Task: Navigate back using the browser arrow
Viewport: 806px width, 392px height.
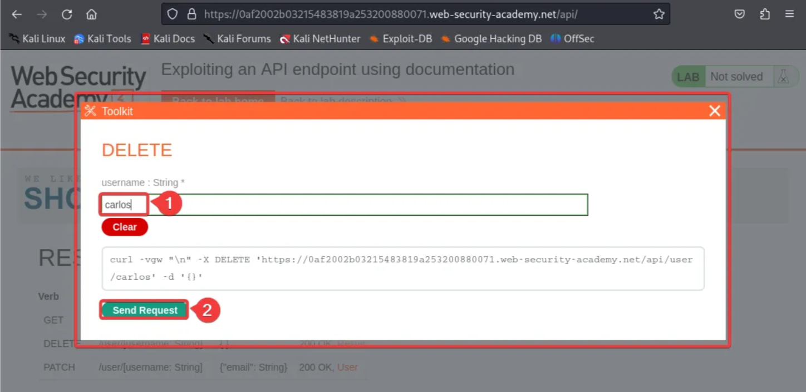Action: [x=16, y=14]
